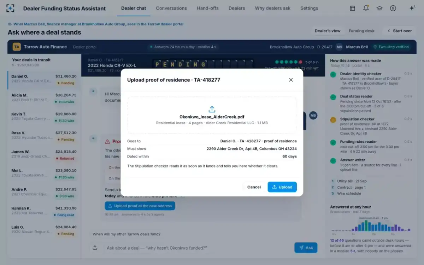Open the Dealer chat tab

(134, 8)
